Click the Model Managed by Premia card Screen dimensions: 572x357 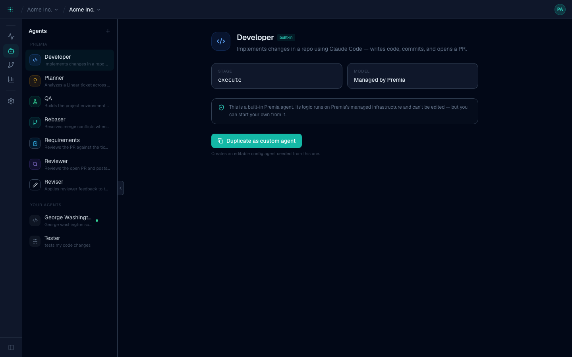pos(413,76)
